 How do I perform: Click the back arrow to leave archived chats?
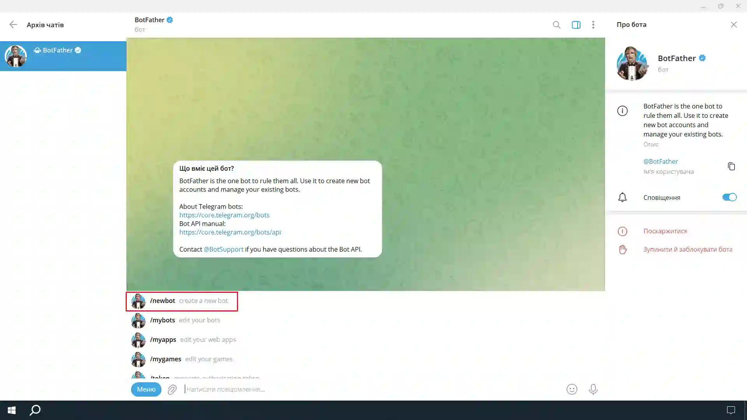point(13,24)
